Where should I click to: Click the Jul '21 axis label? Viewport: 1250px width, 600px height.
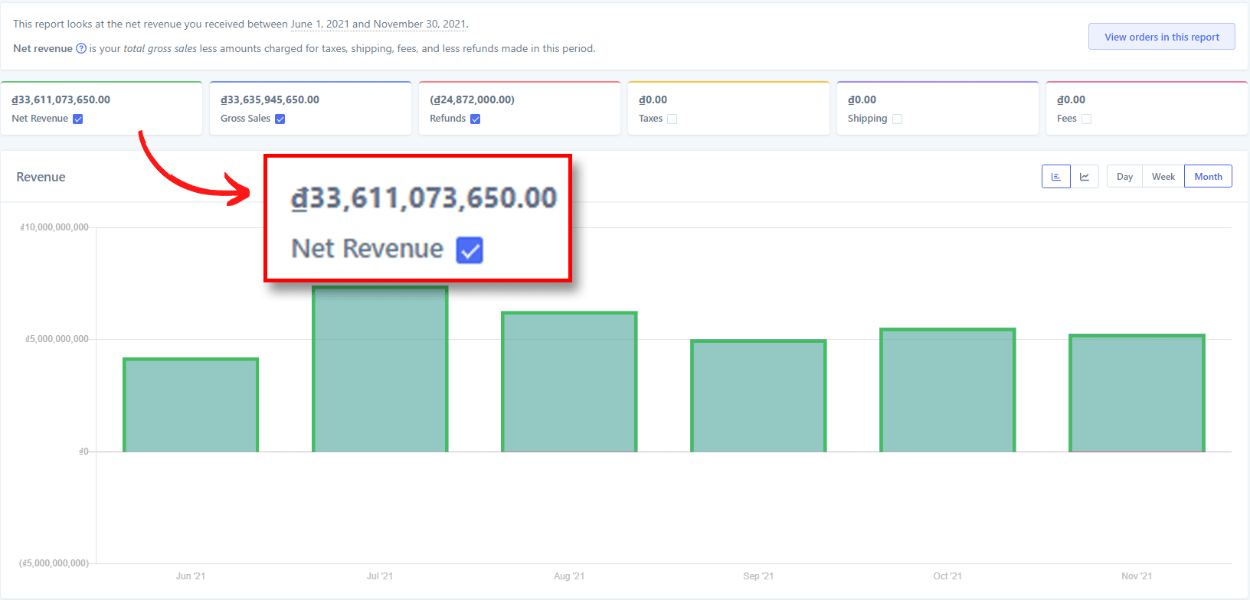point(380,576)
